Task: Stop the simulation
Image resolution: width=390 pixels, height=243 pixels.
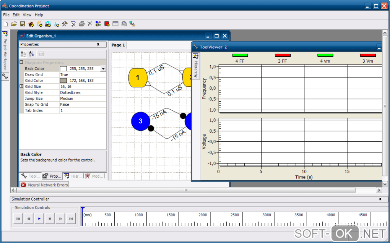Action: click(x=50, y=219)
